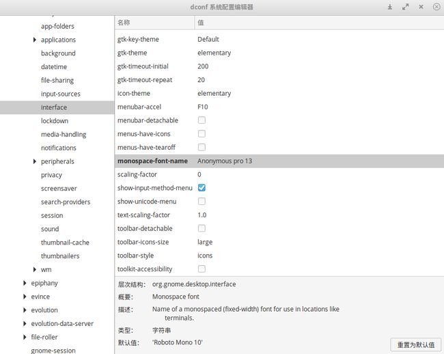Expand the epiphany tree node
444x354 pixels.
[x=25, y=283]
